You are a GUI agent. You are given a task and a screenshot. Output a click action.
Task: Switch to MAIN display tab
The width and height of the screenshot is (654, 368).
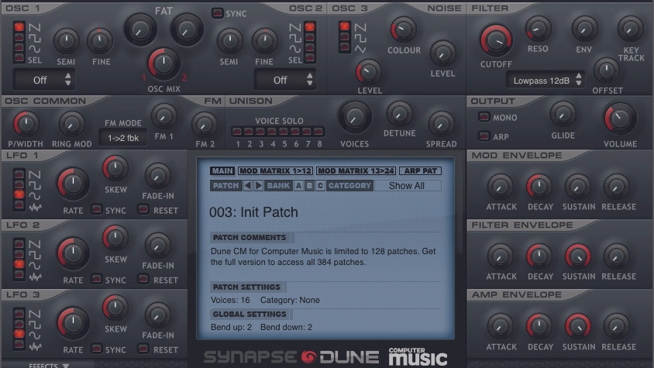coord(222,171)
